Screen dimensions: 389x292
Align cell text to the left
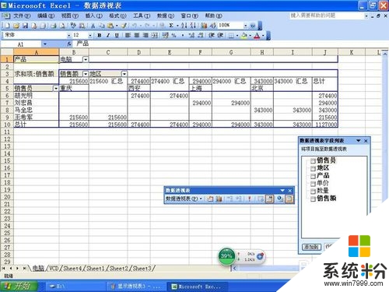pyautogui.click(x=128, y=35)
